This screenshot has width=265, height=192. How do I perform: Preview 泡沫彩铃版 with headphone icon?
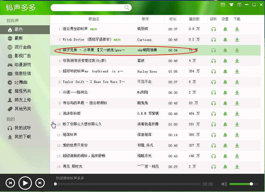pos(214,114)
